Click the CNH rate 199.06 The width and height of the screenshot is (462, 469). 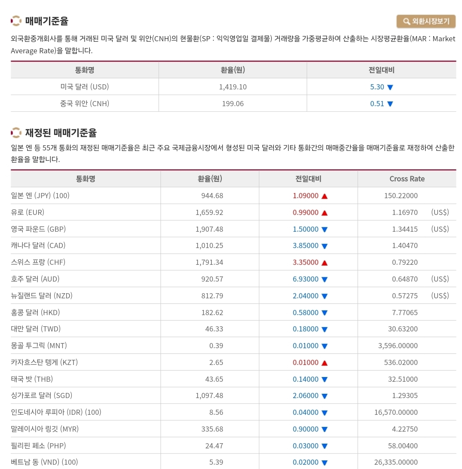(233, 104)
